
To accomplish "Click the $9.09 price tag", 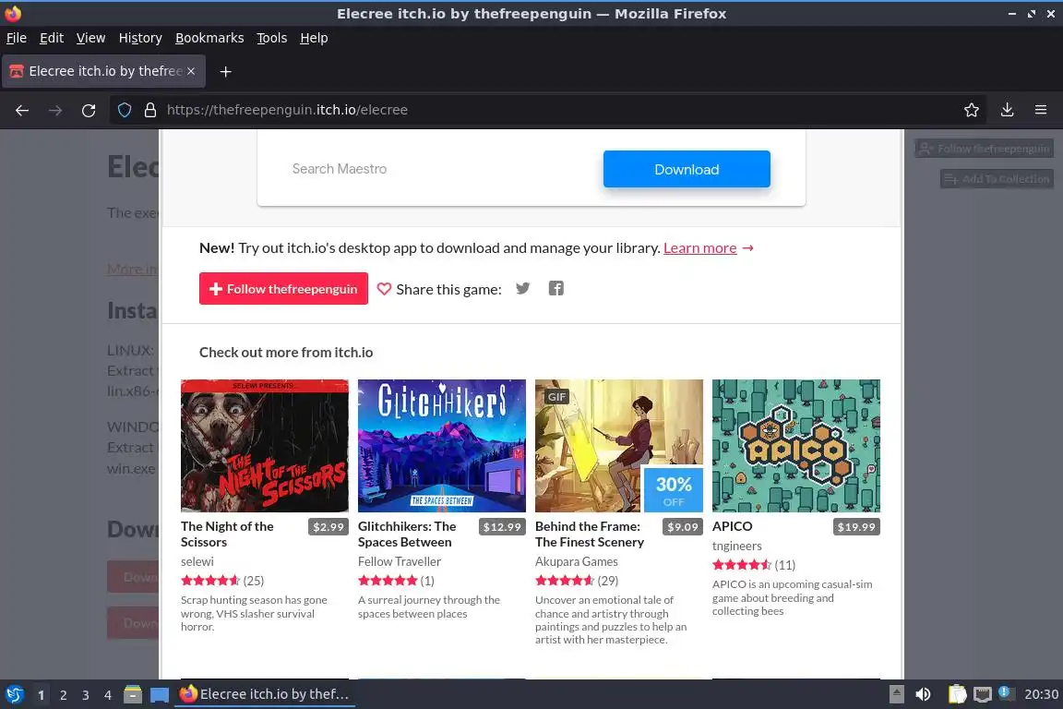I will click(683, 527).
